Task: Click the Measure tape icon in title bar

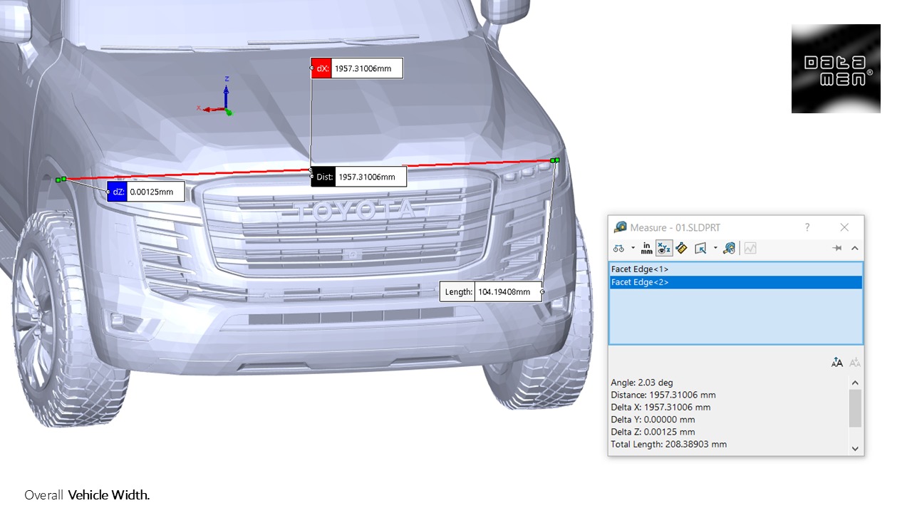Action: 621,227
